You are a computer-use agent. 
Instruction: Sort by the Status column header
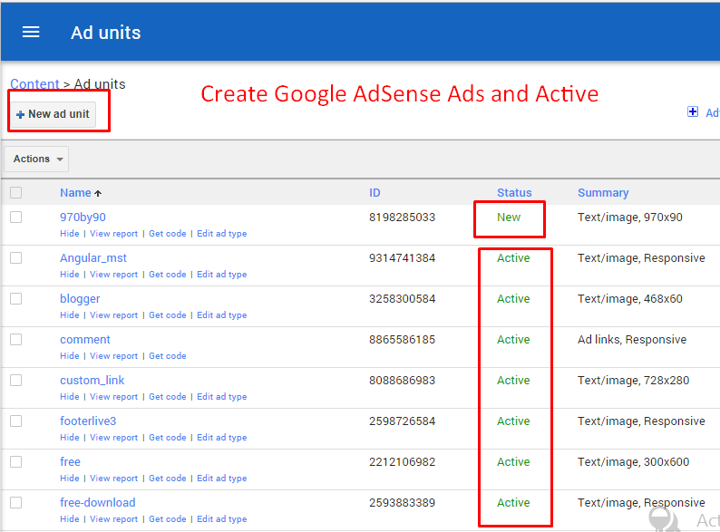pos(514,193)
